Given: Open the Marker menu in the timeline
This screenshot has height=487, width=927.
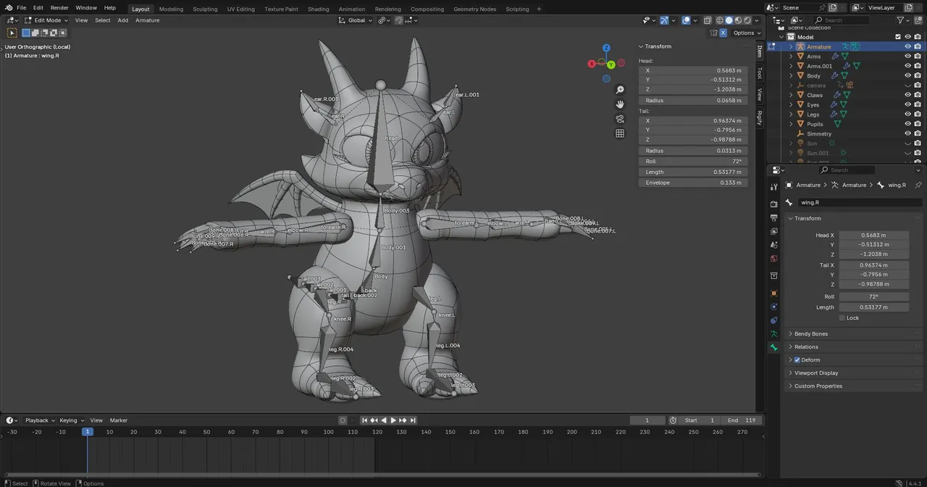Looking at the screenshot, I should coord(119,420).
